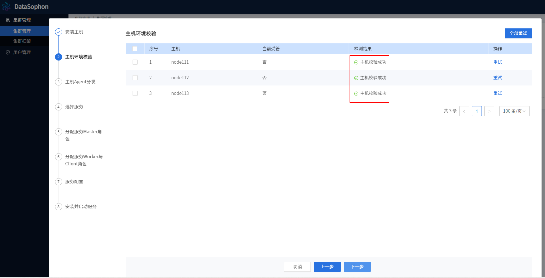Click 取消 cancel button
The height and width of the screenshot is (278, 545).
point(297,267)
